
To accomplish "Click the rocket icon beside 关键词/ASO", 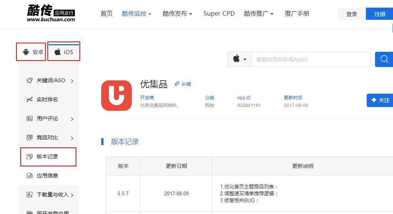I will click(x=29, y=80).
